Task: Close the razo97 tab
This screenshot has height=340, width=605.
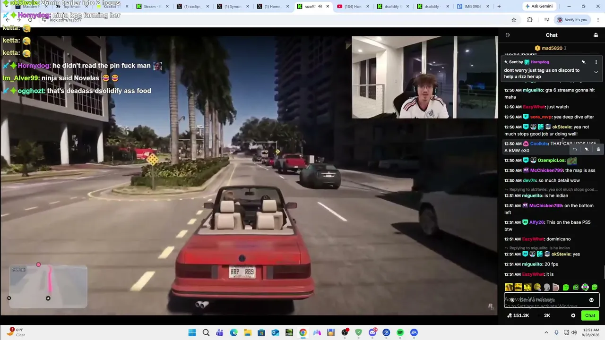Action: (328, 7)
